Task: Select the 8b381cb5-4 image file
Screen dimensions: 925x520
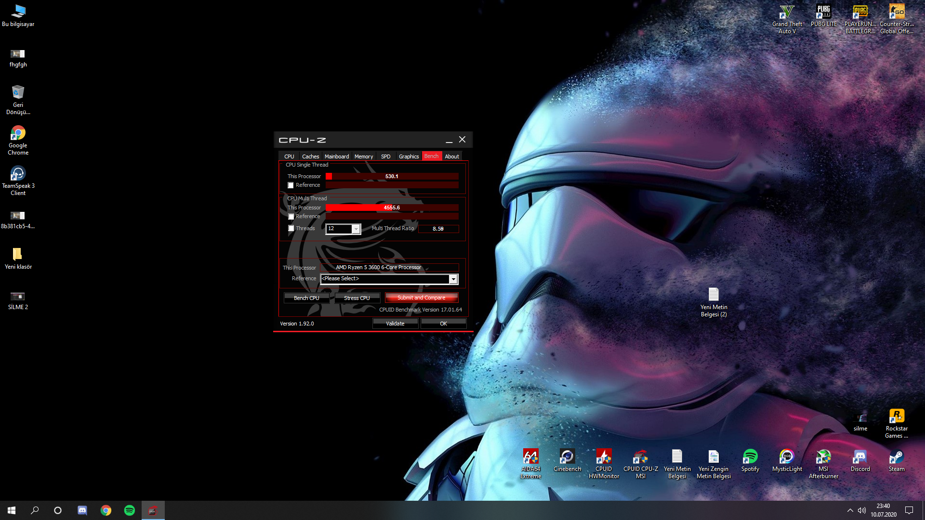Action: coord(18,220)
